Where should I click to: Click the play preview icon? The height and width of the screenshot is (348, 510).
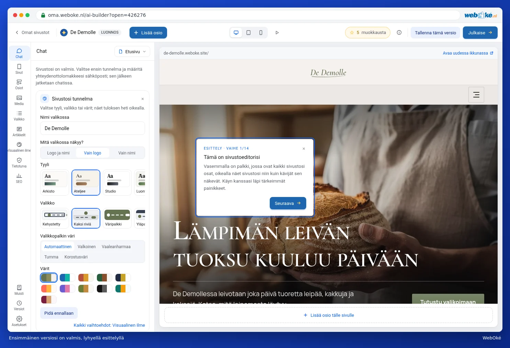[277, 33]
